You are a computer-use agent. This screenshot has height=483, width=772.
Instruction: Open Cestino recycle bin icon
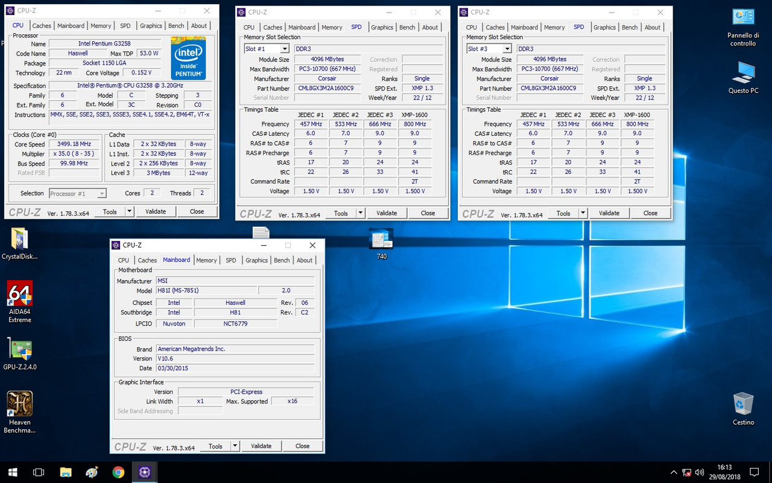pyautogui.click(x=743, y=409)
